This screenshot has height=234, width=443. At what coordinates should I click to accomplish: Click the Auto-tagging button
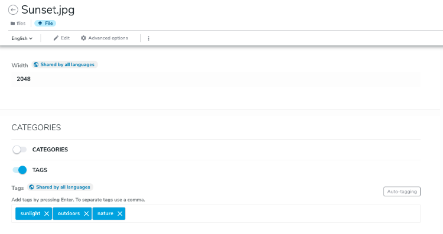402,192
